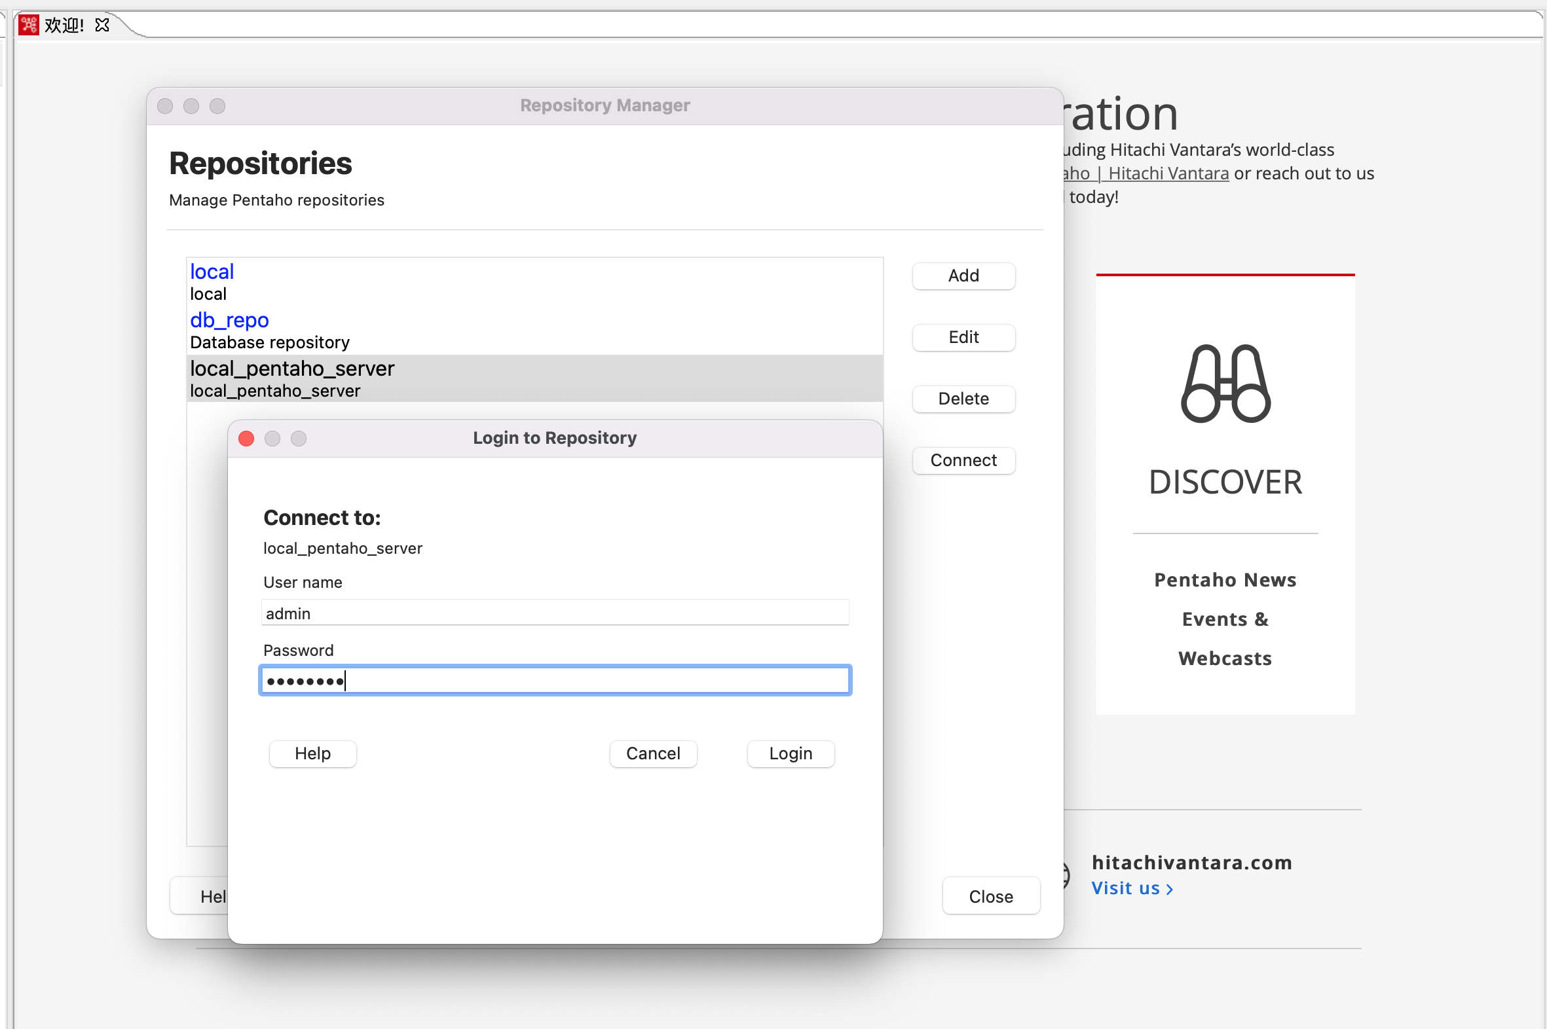
Task: Click the red Pentaho icon in the tab
Action: tap(29, 25)
